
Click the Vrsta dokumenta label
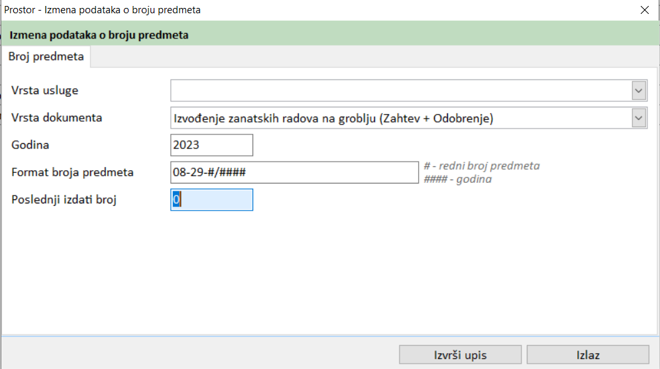pyautogui.click(x=56, y=117)
